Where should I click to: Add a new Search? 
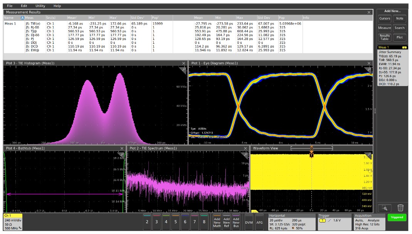400,28
